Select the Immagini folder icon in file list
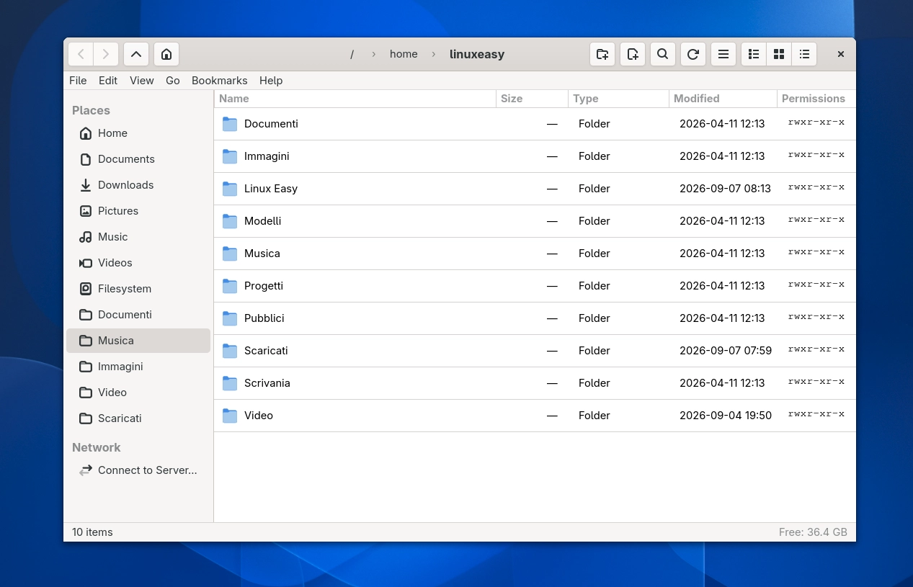913x587 pixels. [230, 156]
